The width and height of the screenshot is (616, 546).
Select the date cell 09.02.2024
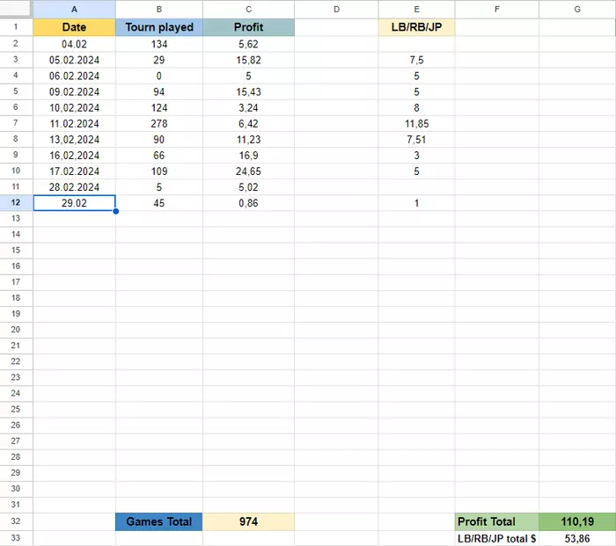74,91
